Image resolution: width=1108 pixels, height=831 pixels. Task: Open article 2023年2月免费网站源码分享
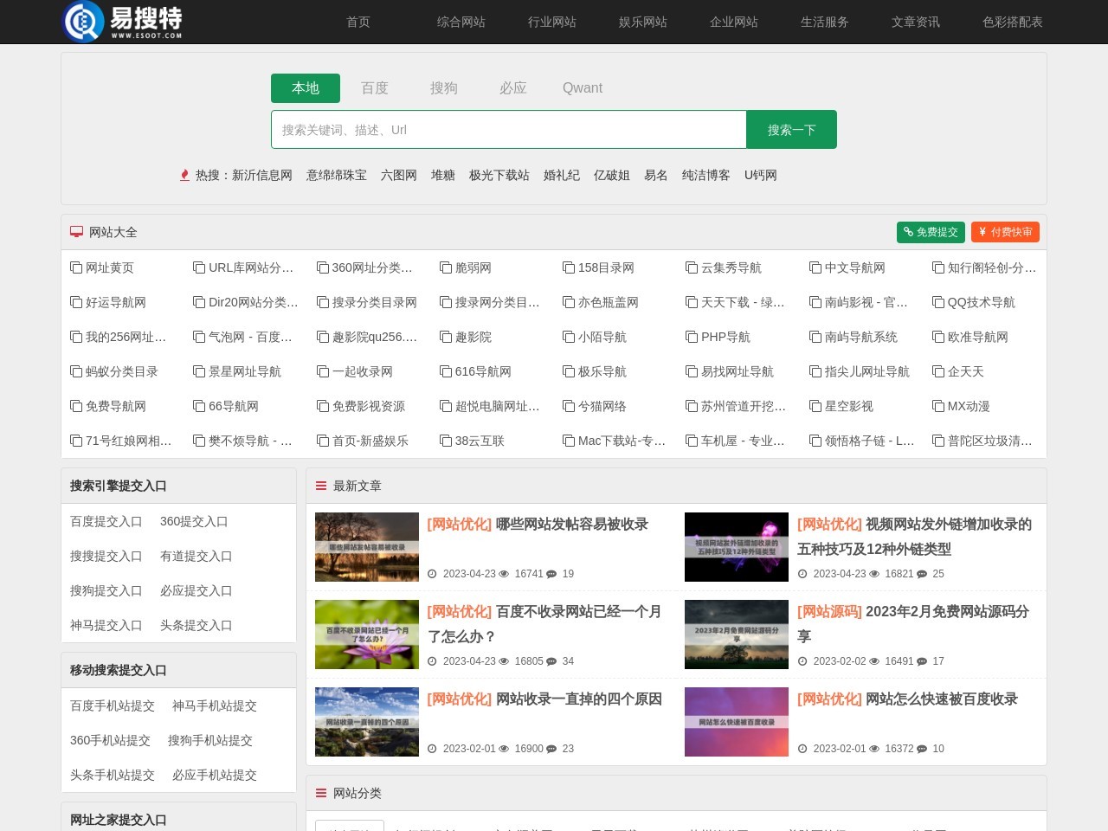(913, 623)
